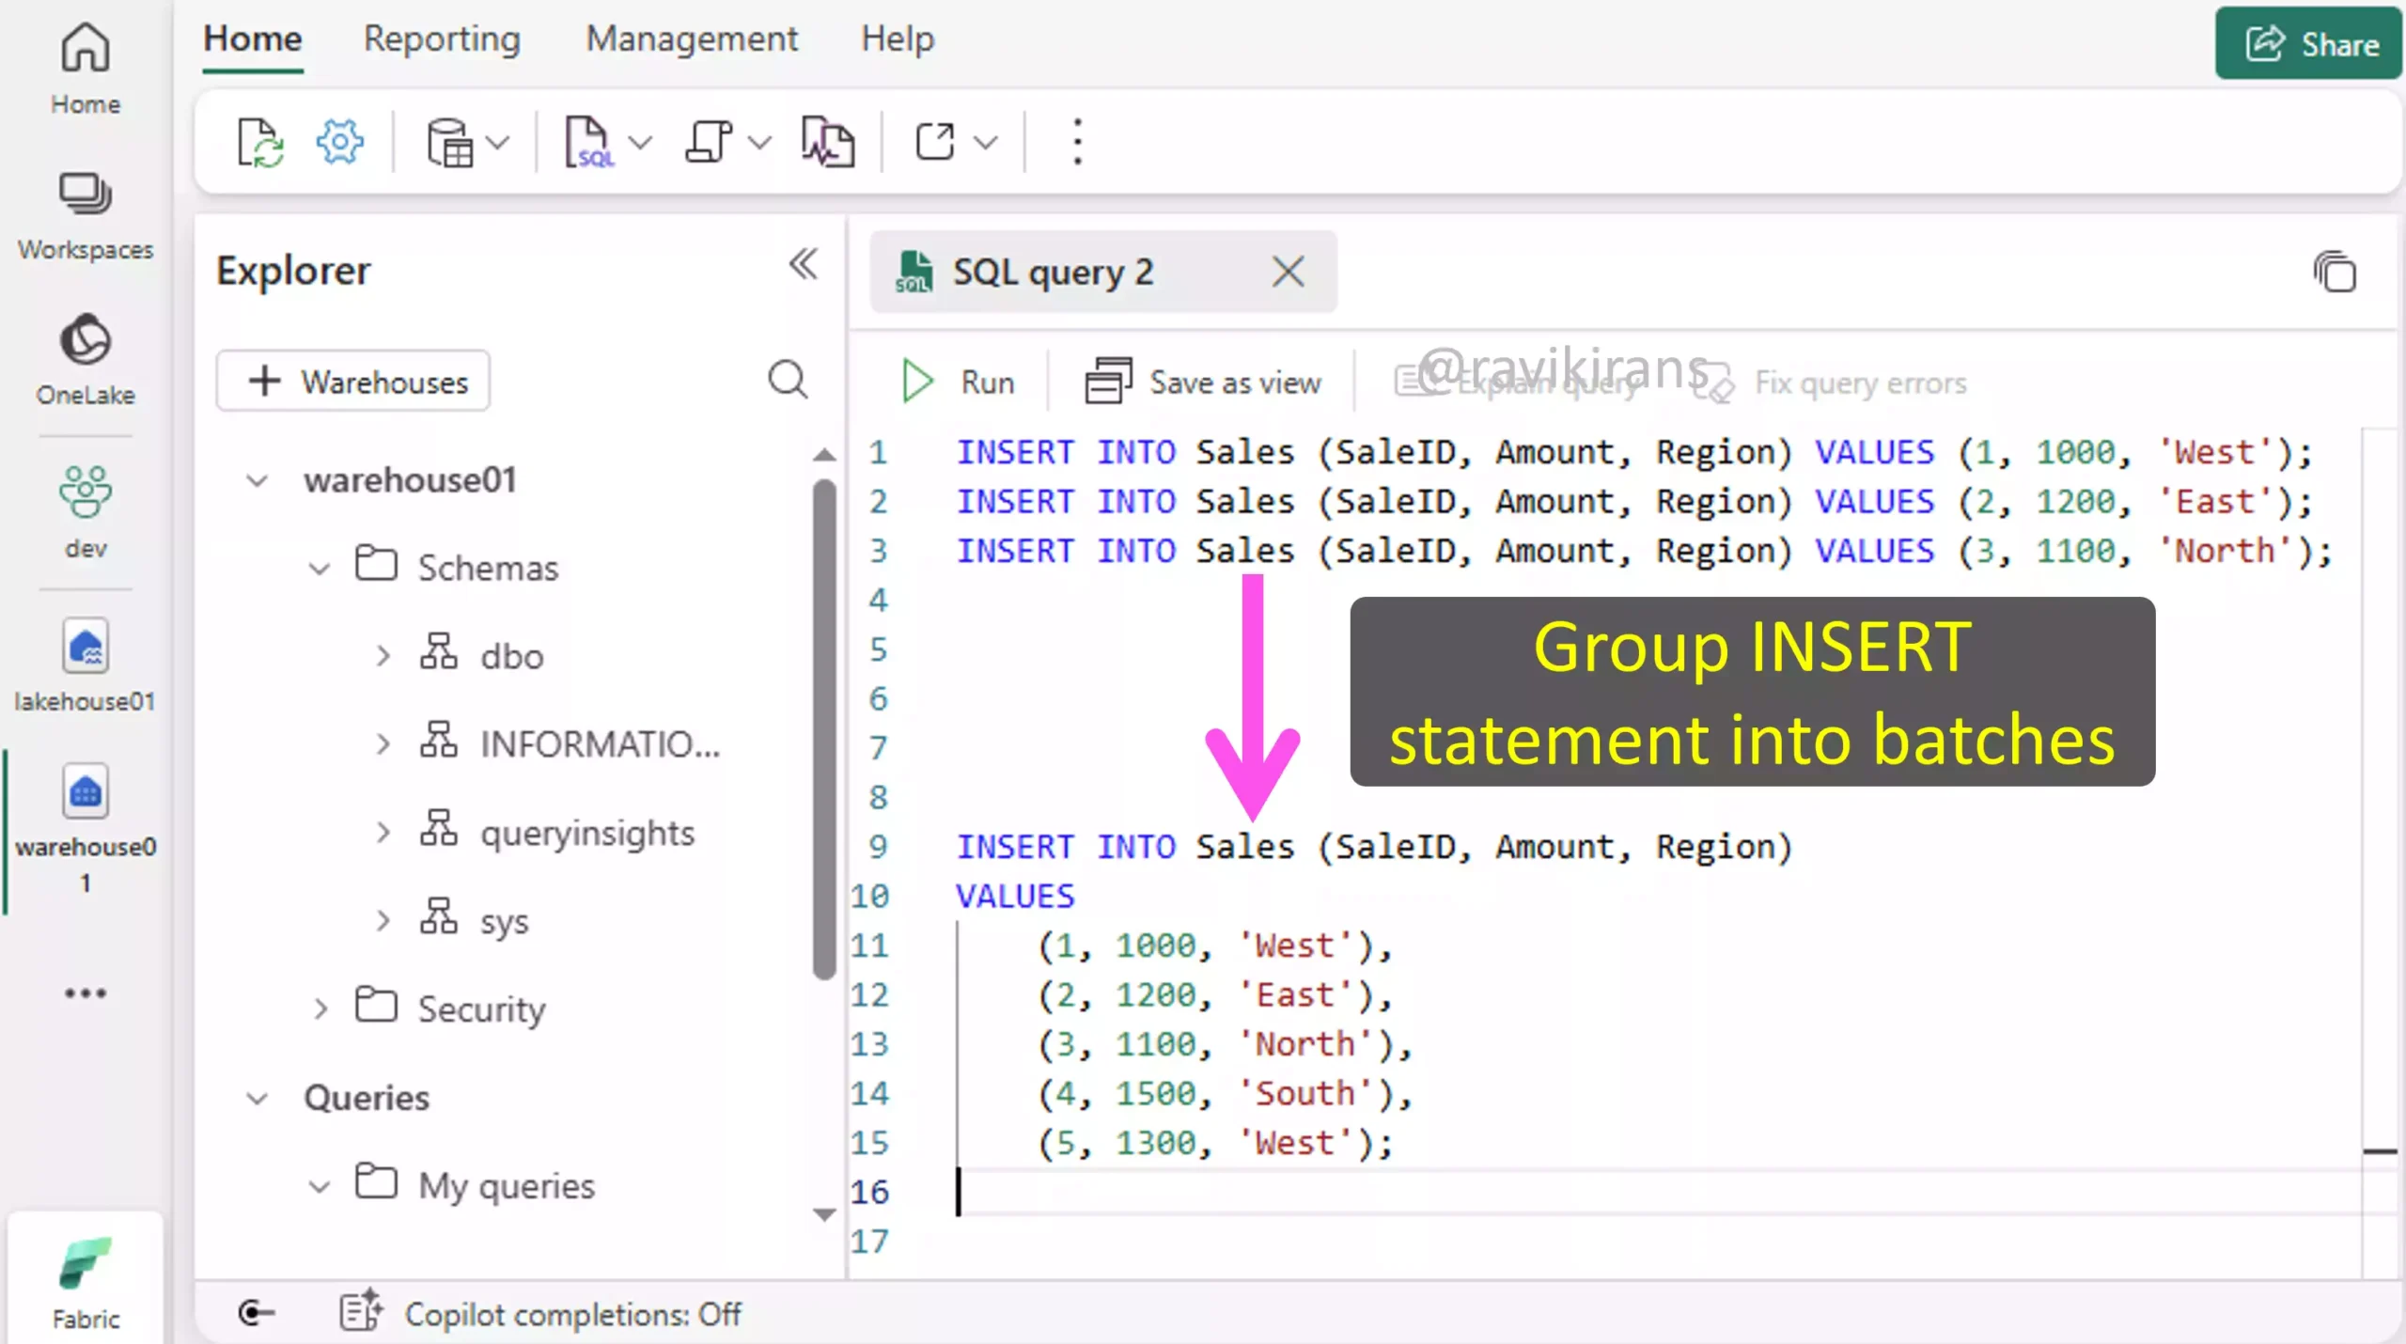The width and height of the screenshot is (2406, 1344).
Task: Click VALUES keyword on line 10
Action: tap(1015, 896)
